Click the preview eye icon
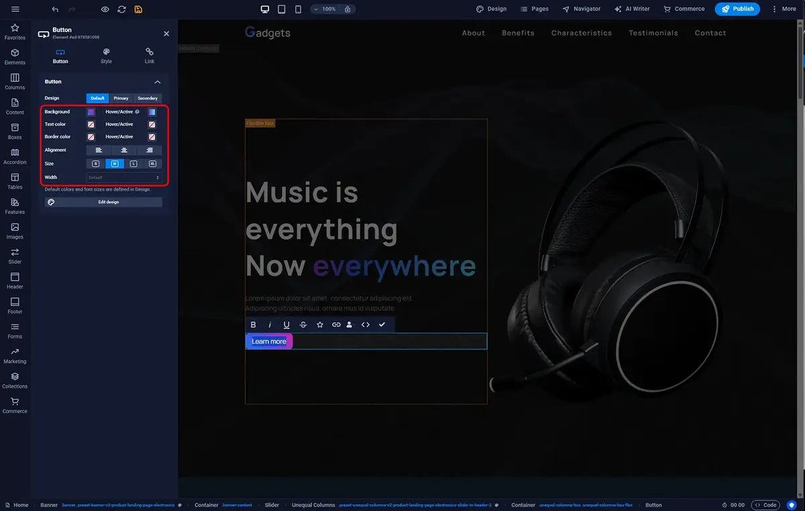 105,9
